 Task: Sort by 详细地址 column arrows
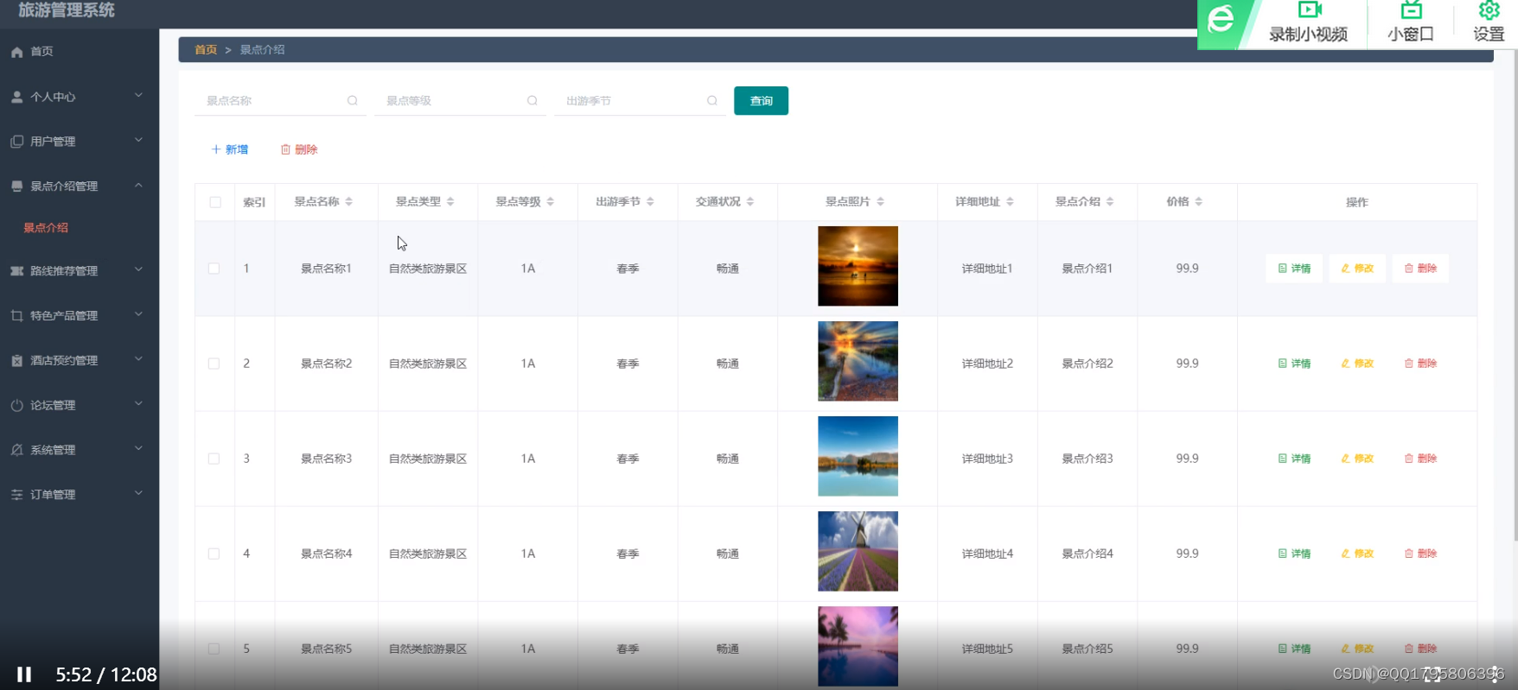click(1010, 202)
